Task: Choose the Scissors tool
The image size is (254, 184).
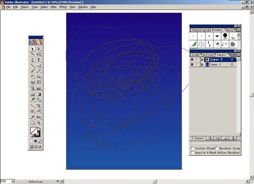Action: click(x=39, y=117)
